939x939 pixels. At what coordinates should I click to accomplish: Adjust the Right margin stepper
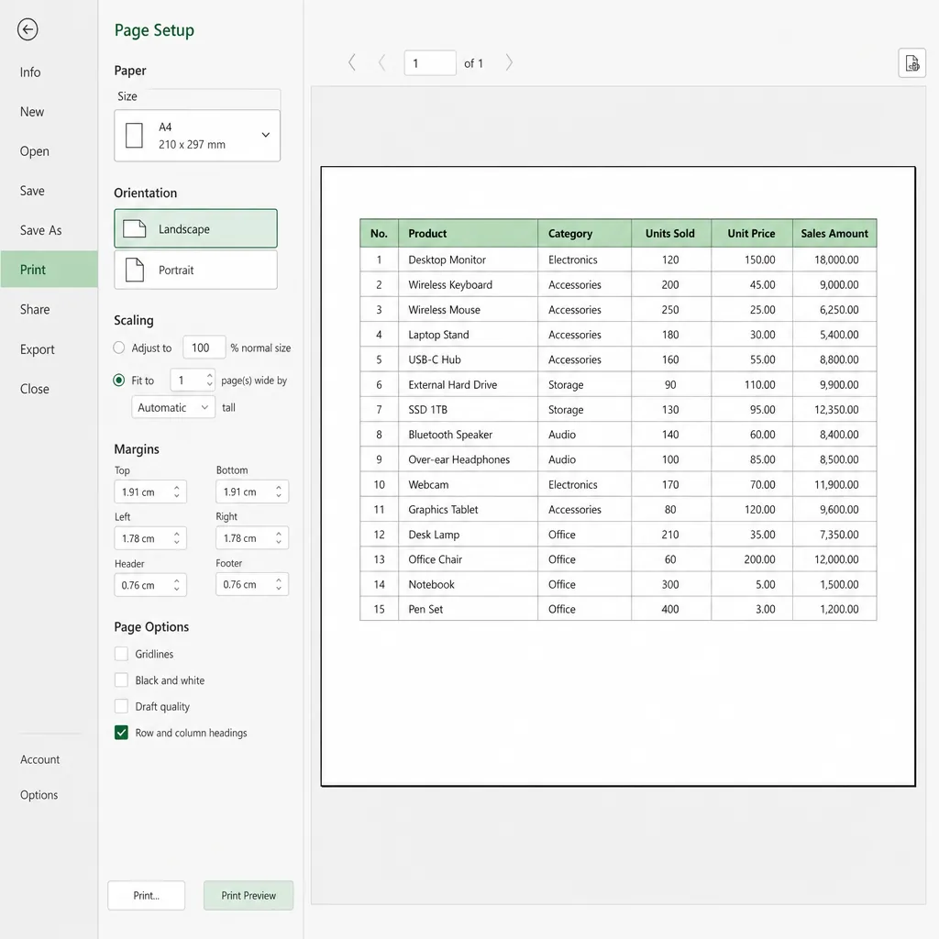pos(279,537)
